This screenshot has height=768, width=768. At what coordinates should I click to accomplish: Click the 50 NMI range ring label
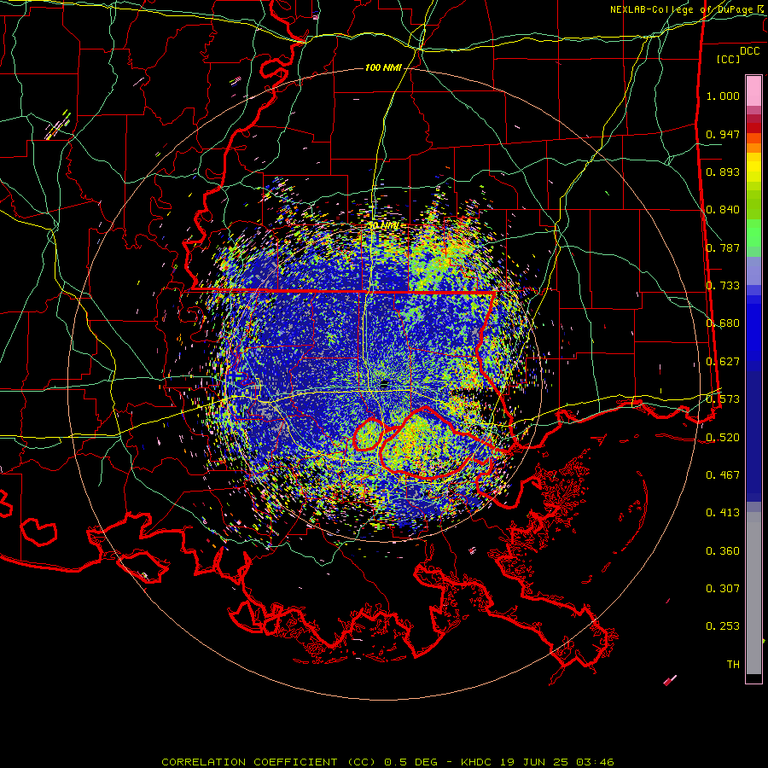pos(383,226)
